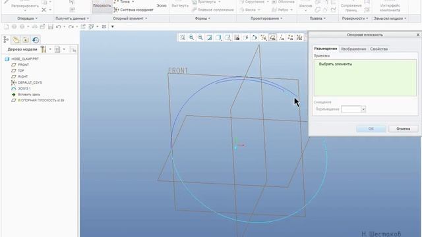Select the TOP plane in model tree
This screenshot has height=237, width=422.
pyautogui.click(x=21, y=70)
